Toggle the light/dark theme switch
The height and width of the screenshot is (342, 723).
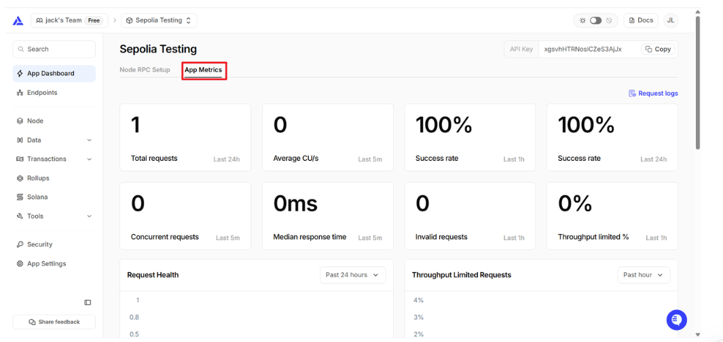596,21
